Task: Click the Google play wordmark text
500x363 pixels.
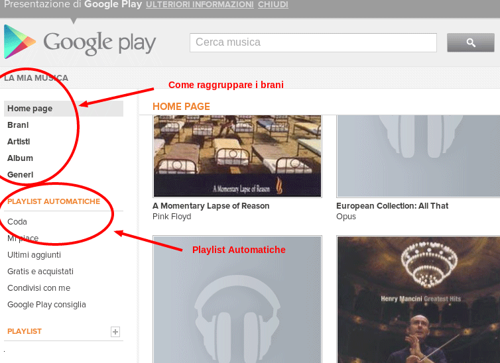Action: [99, 42]
